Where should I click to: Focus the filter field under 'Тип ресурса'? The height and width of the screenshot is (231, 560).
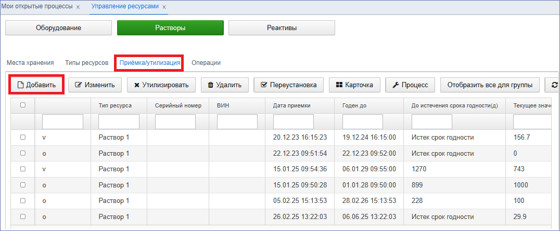point(119,121)
